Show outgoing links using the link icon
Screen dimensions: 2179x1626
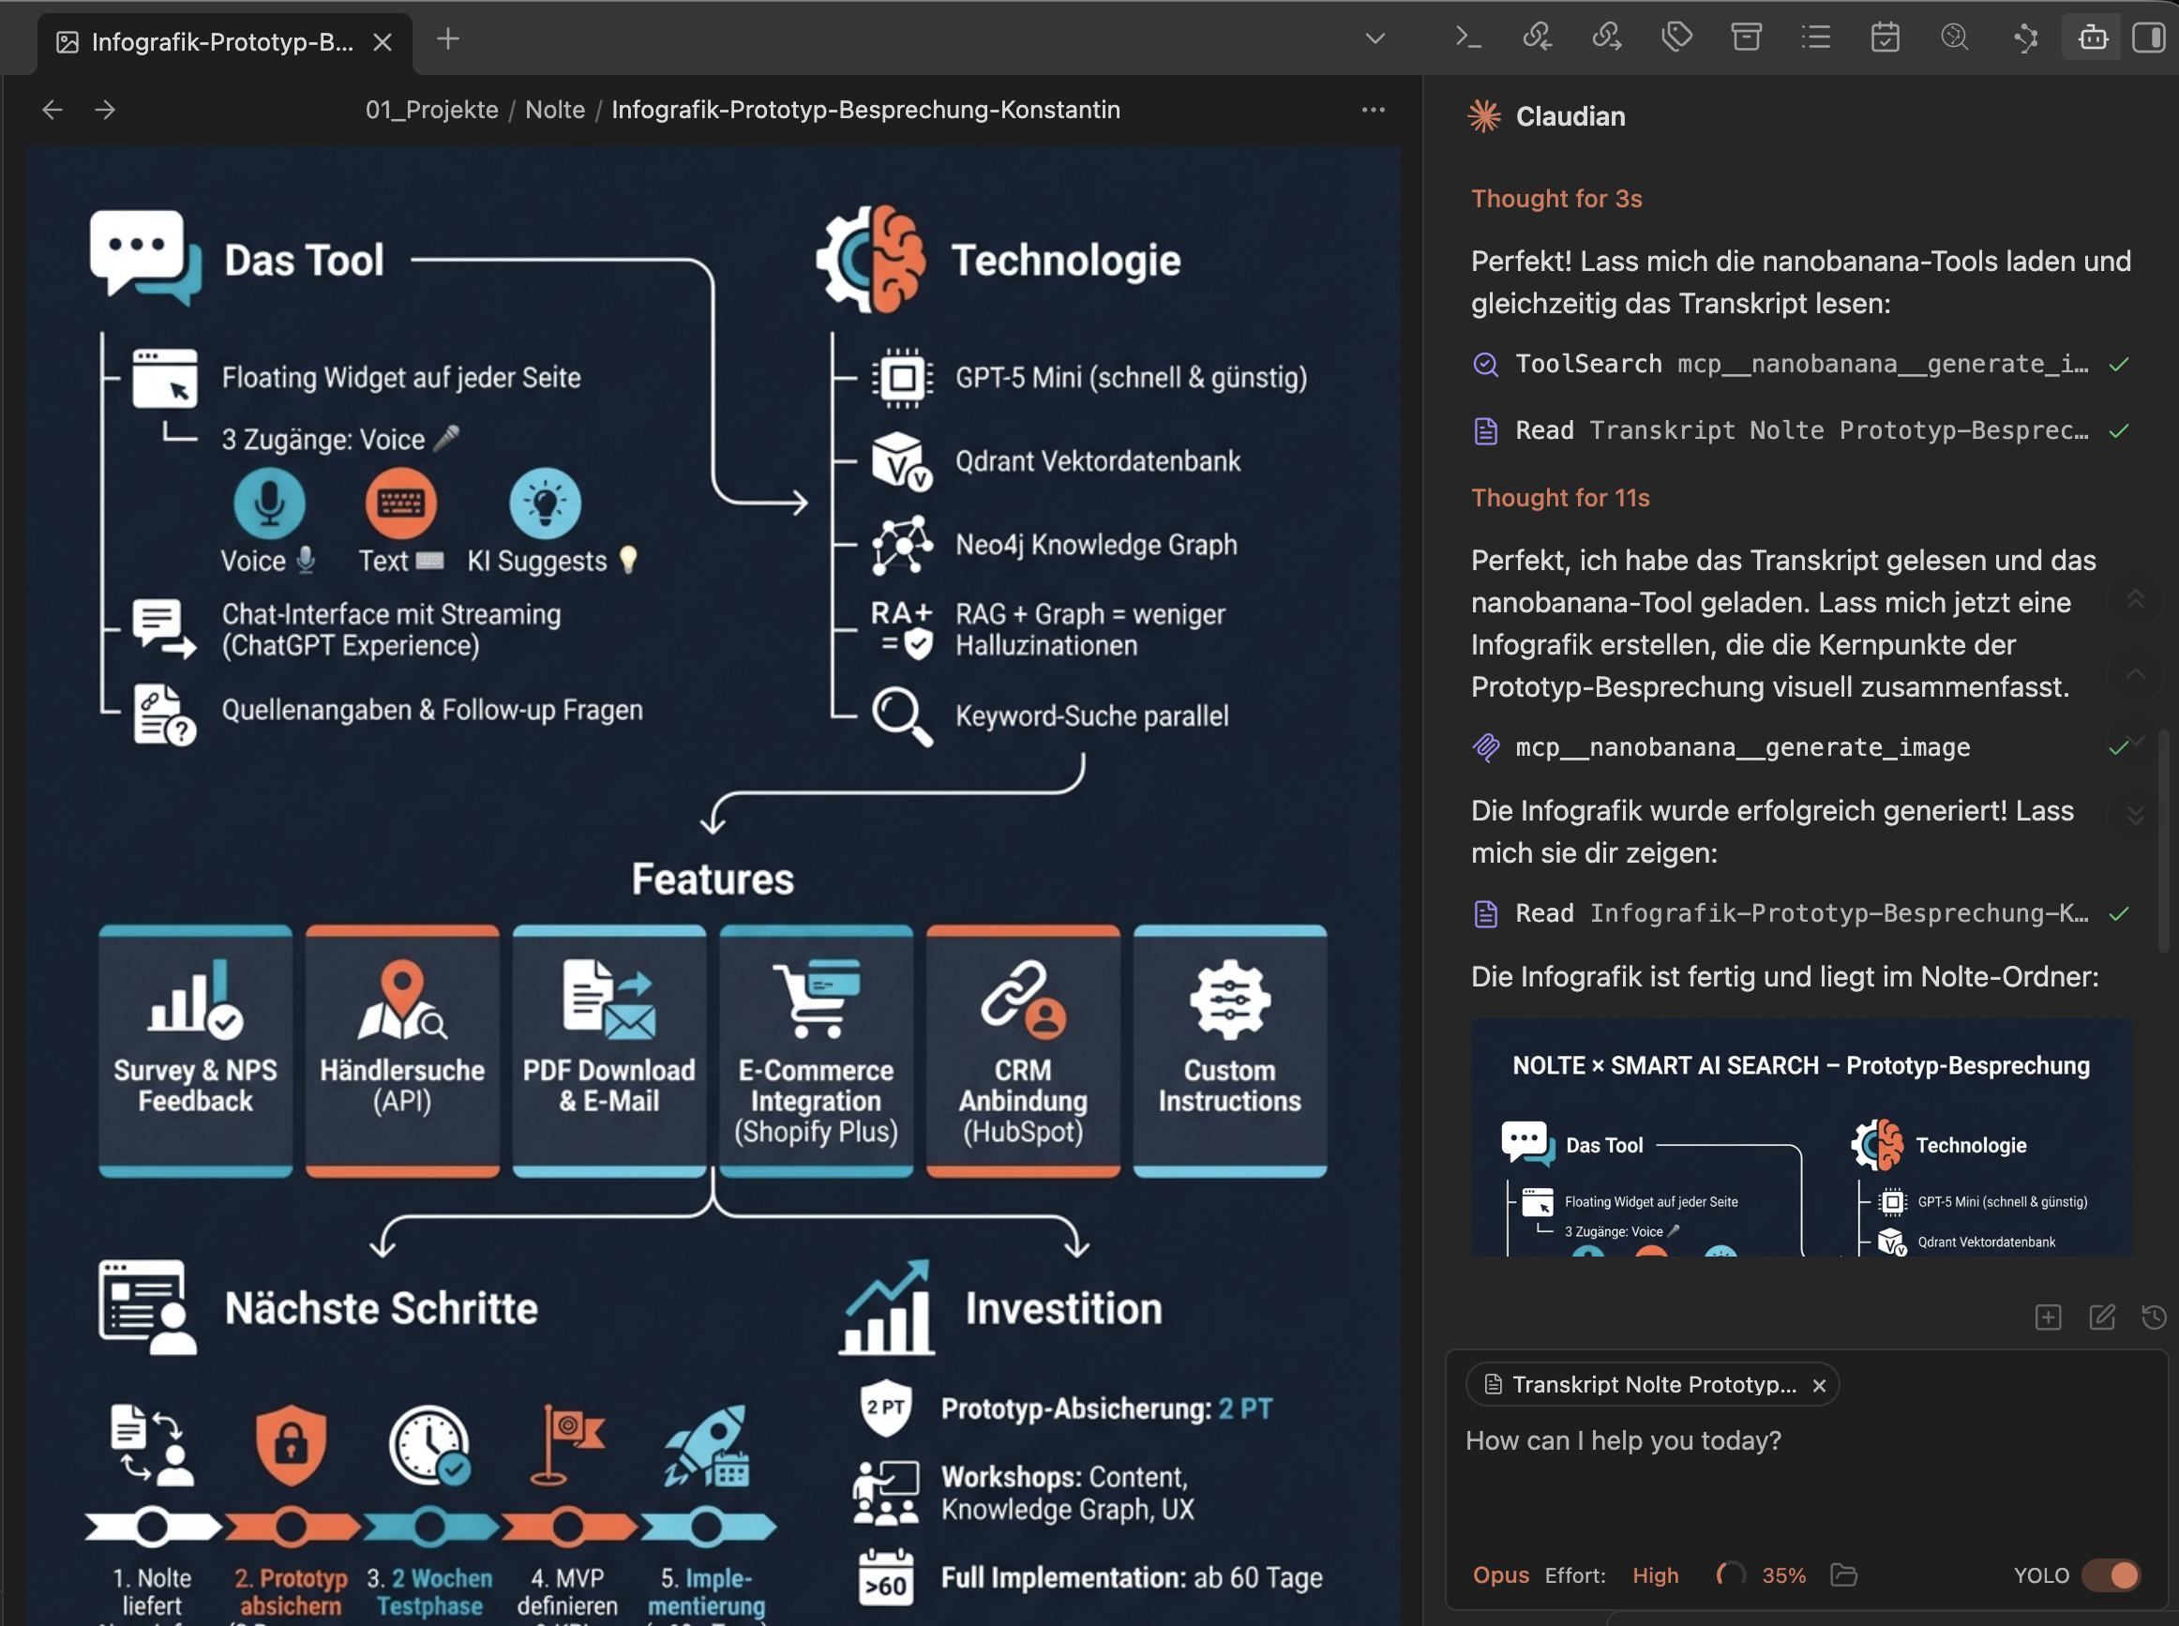point(1606,38)
